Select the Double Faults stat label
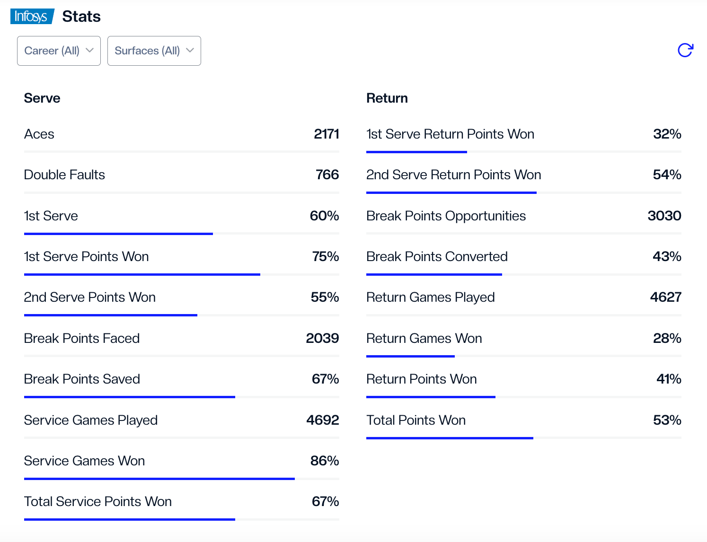 64,175
